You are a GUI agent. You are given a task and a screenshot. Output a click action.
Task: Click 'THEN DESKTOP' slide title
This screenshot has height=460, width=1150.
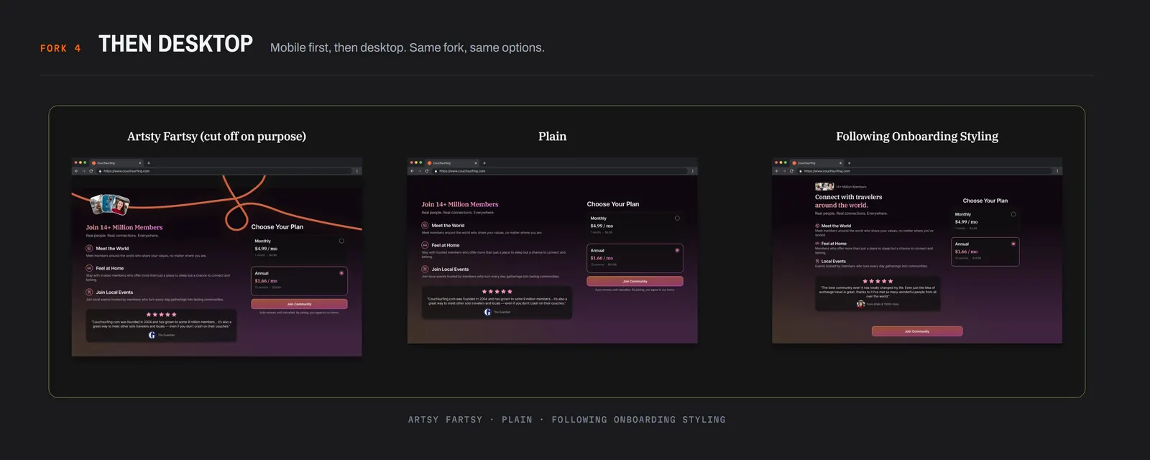(x=175, y=44)
